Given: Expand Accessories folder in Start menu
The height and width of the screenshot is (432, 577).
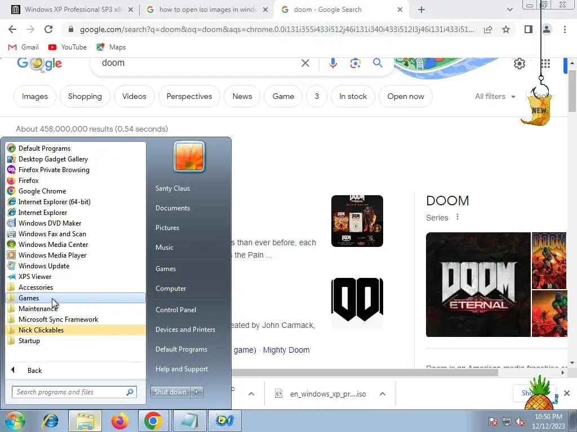Looking at the screenshot, I should pyautogui.click(x=76, y=287).
